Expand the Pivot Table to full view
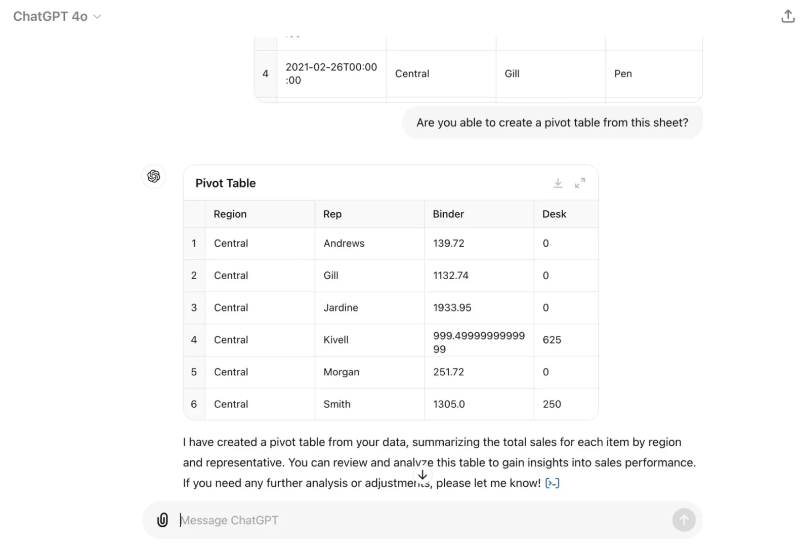805x547 pixels. click(580, 183)
